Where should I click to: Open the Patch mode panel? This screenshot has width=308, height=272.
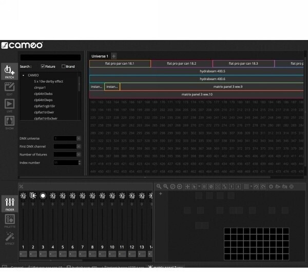point(9,71)
